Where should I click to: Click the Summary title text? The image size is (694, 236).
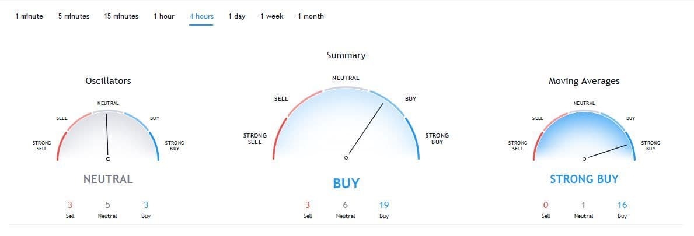click(346, 55)
